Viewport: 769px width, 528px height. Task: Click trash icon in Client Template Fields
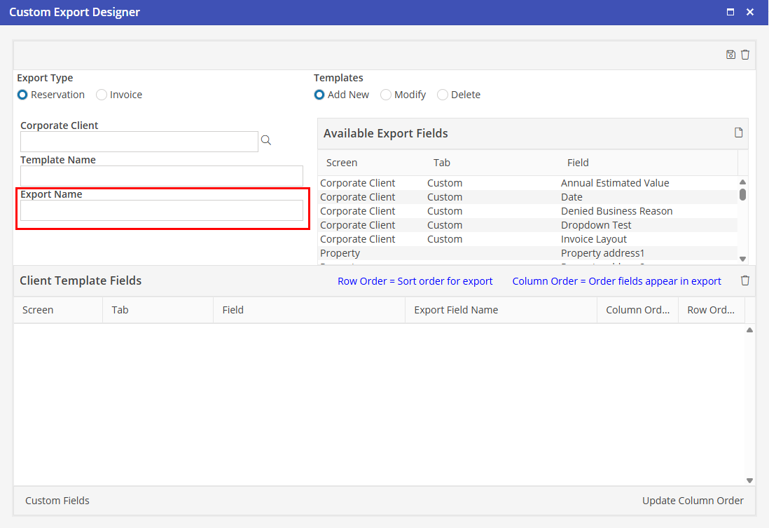point(745,280)
